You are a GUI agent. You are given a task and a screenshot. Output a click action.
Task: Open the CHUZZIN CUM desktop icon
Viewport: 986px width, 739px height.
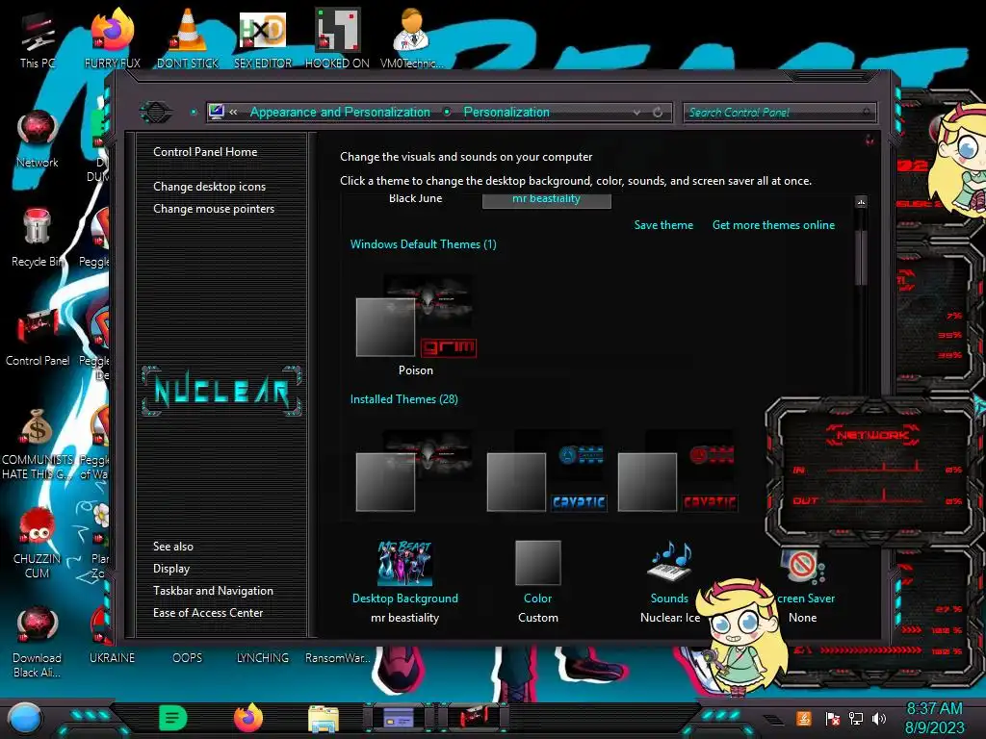[38, 542]
